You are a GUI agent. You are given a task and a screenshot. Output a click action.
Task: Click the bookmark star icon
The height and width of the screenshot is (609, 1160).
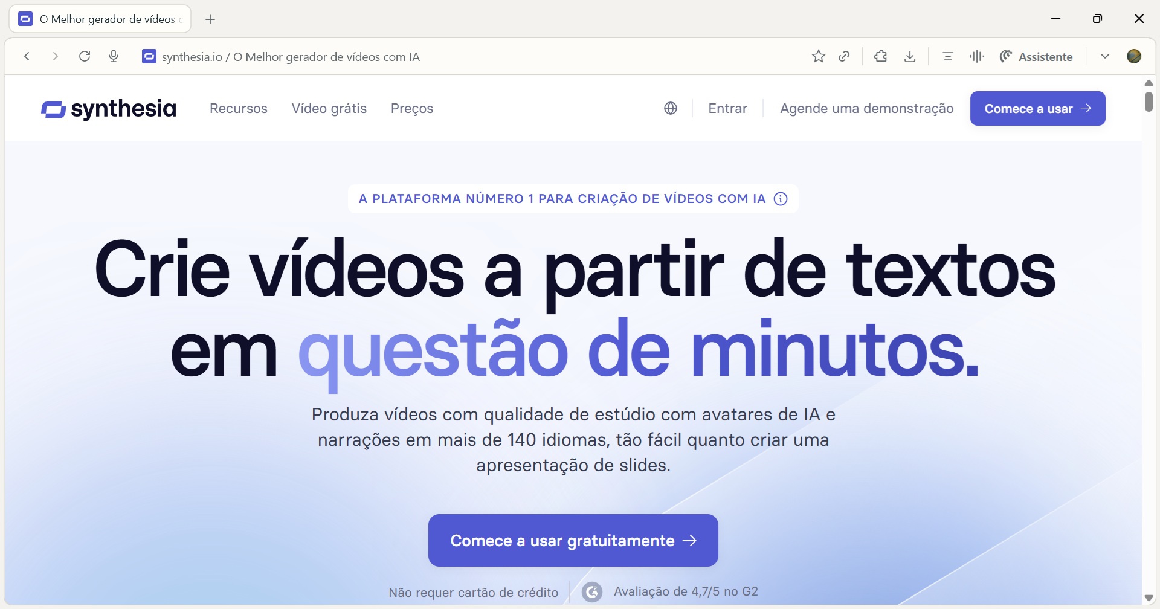[818, 56]
